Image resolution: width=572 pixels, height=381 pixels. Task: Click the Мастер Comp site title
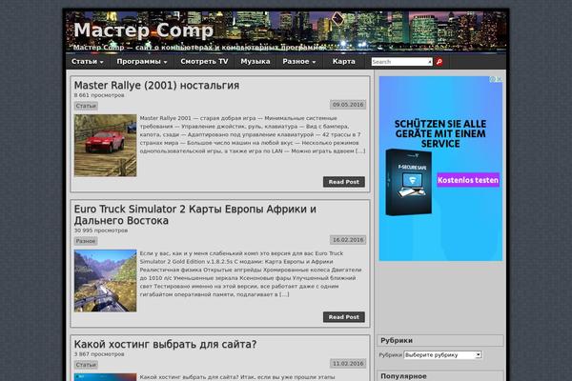coord(143,30)
